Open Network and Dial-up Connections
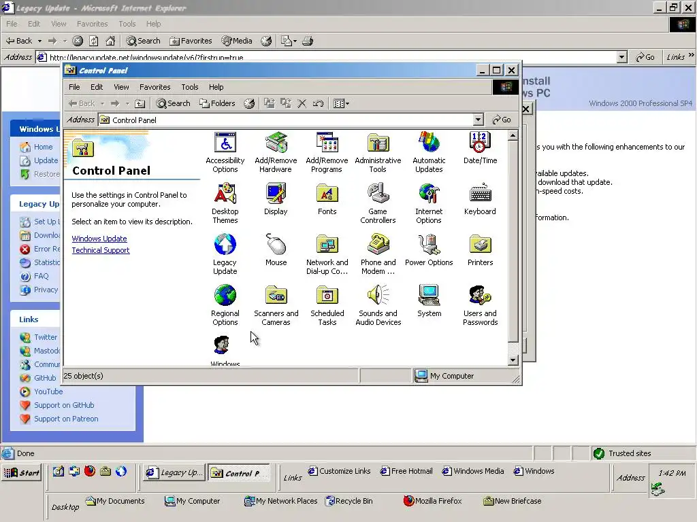The width and height of the screenshot is (697, 522). click(327, 254)
